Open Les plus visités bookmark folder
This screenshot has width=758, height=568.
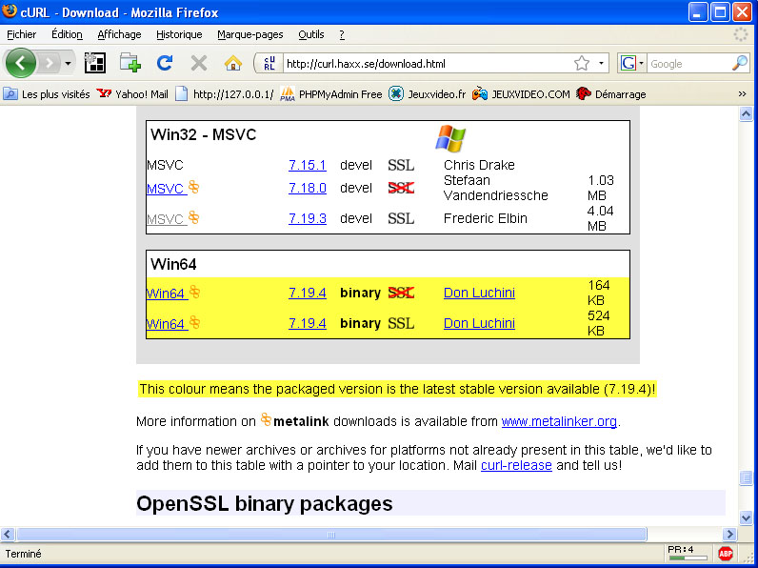(47, 93)
